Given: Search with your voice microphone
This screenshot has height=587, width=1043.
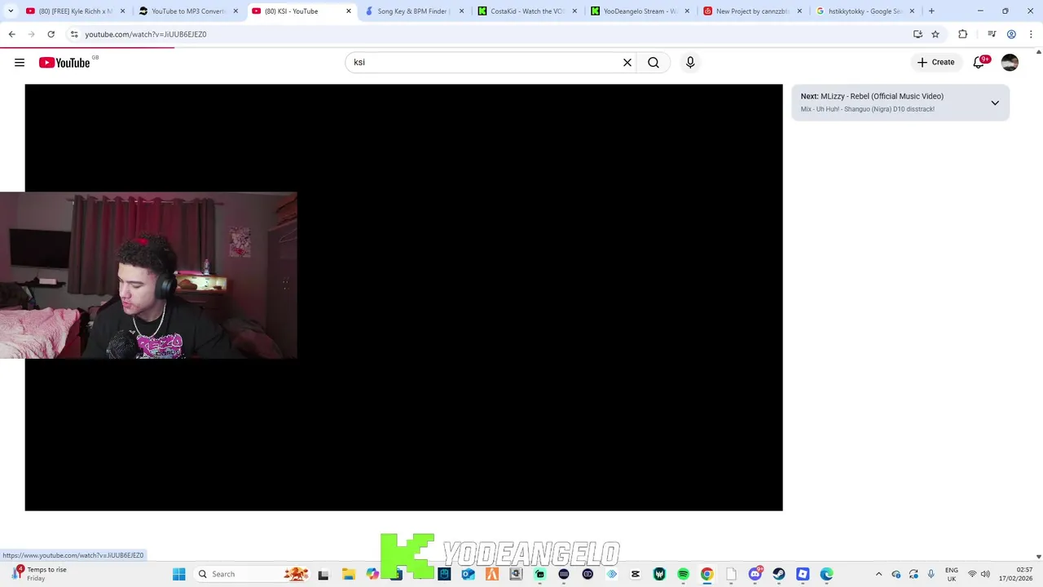Looking at the screenshot, I should [x=690, y=63].
